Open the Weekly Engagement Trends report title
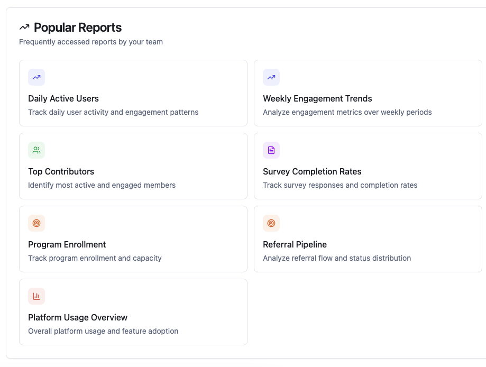The image size is (486, 367). (x=317, y=98)
